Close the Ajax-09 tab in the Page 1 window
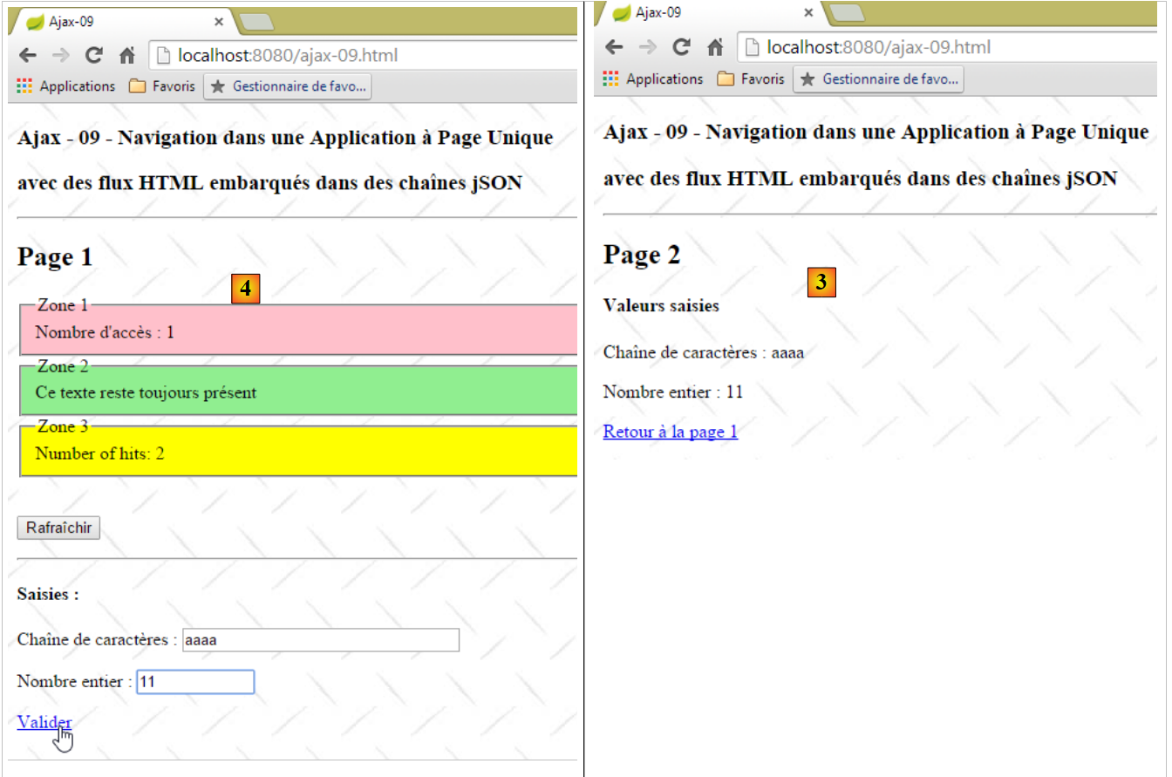The height and width of the screenshot is (777, 1172). [x=218, y=22]
